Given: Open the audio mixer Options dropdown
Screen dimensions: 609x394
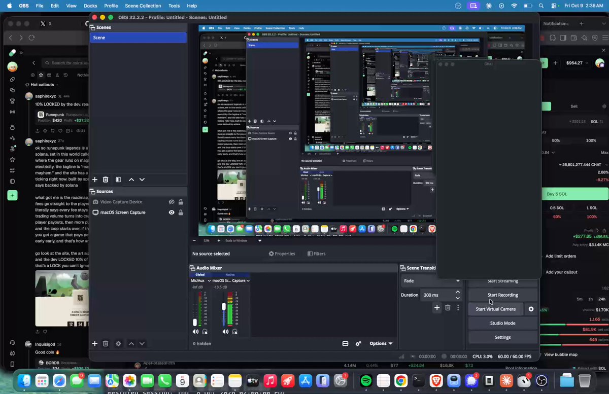Looking at the screenshot, I should pos(381,343).
